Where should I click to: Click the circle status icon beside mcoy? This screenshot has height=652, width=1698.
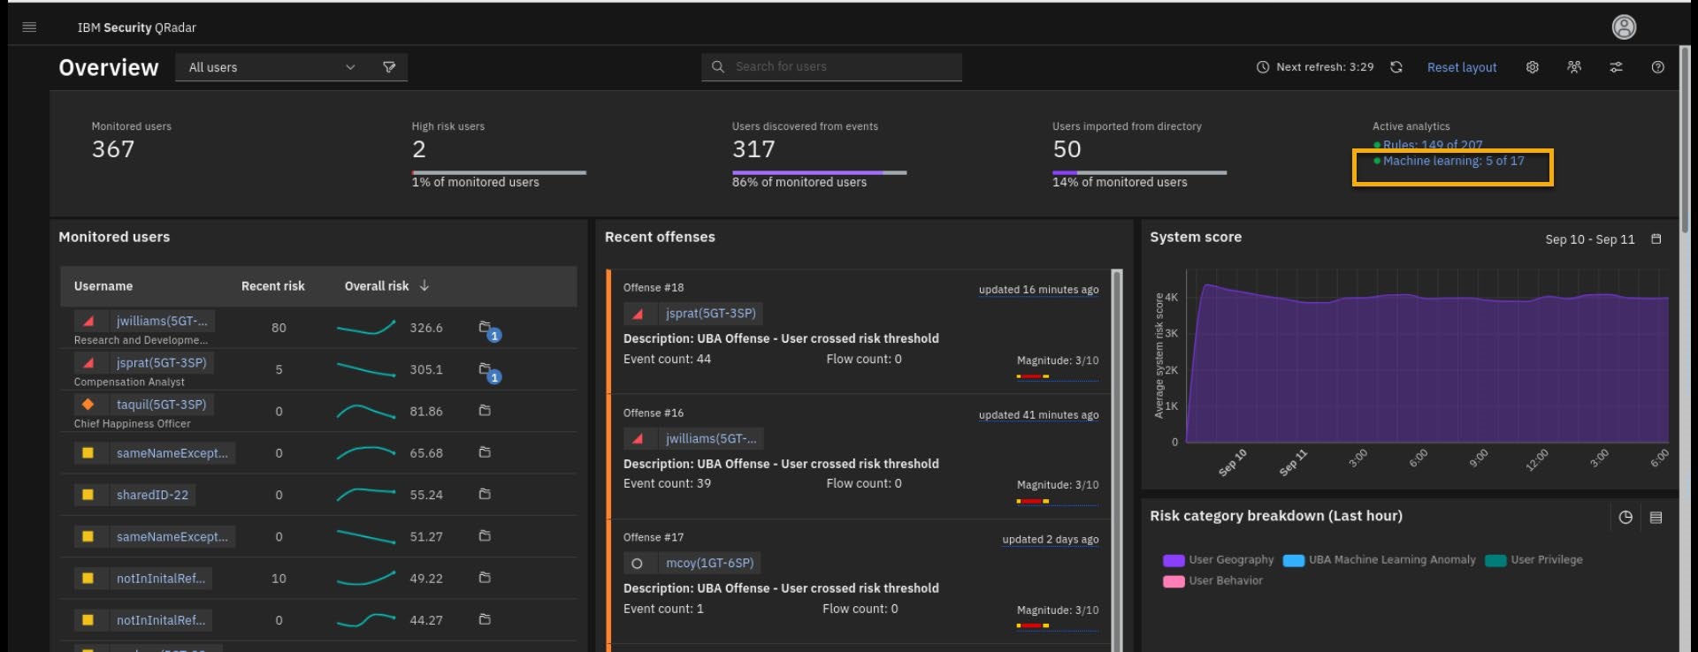click(x=637, y=564)
